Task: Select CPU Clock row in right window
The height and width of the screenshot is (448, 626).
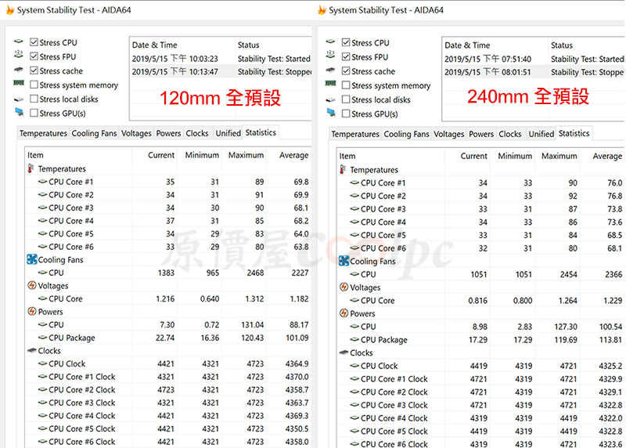Action: point(480,366)
